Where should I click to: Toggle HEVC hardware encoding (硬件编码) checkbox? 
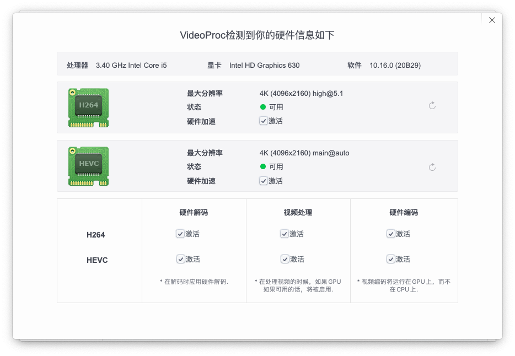pyautogui.click(x=390, y=259)
